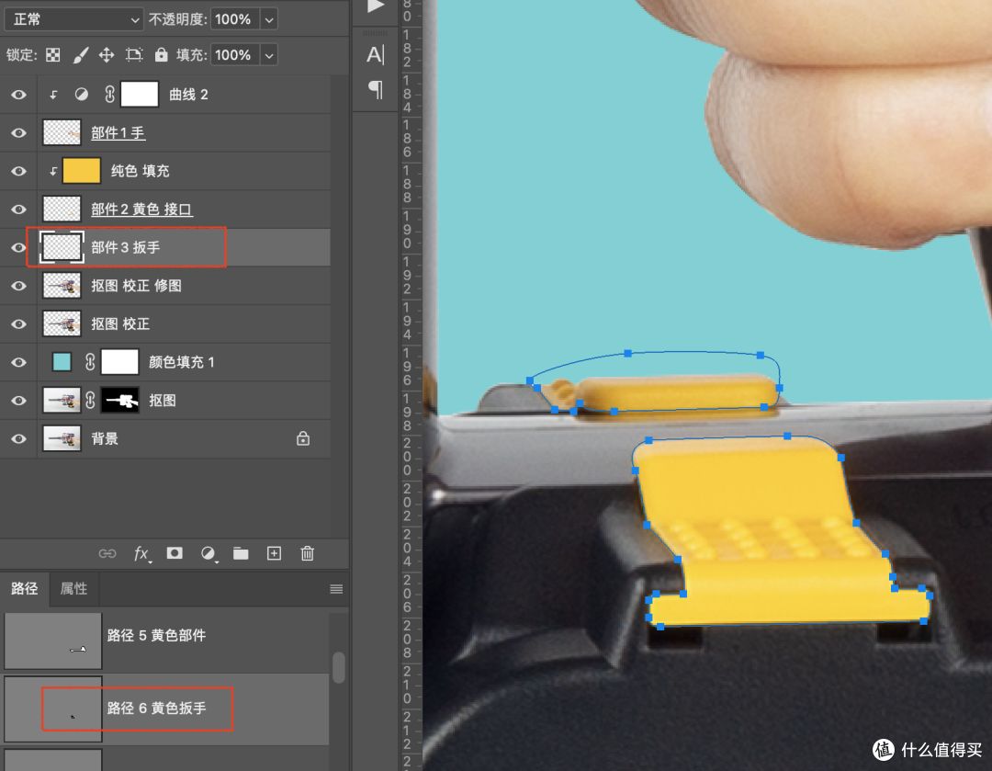This screenshot has height=771, width=992.
Task: Toggle the eye of 抠图 校正 layer
Action: pyautogui.click(x=19, y=324)
